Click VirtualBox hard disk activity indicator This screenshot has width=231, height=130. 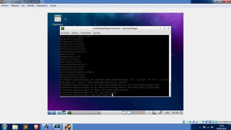(184, 122)
